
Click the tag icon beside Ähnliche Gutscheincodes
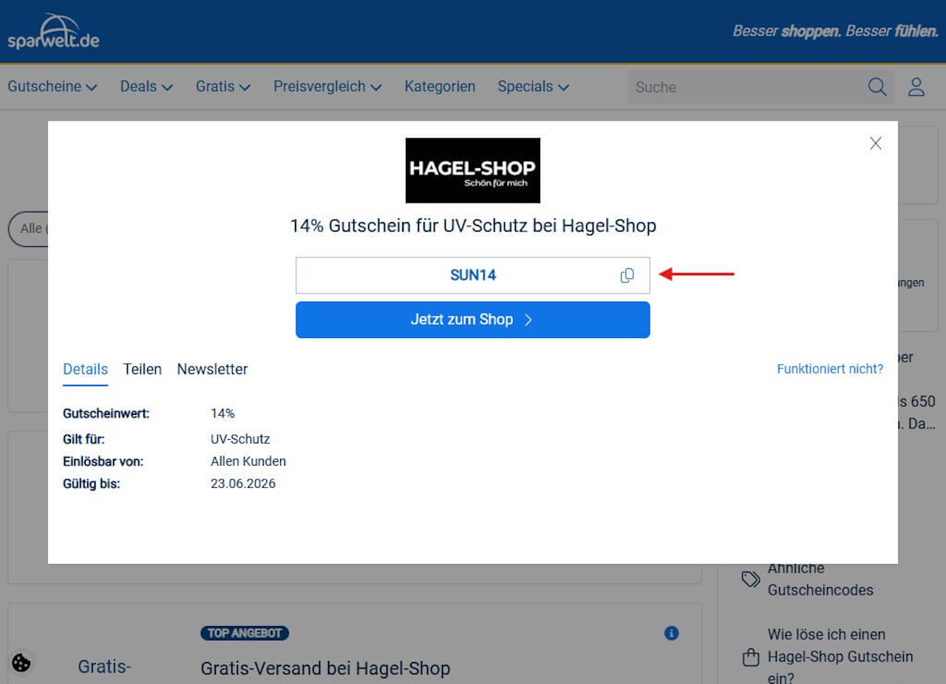pos(751,579)
